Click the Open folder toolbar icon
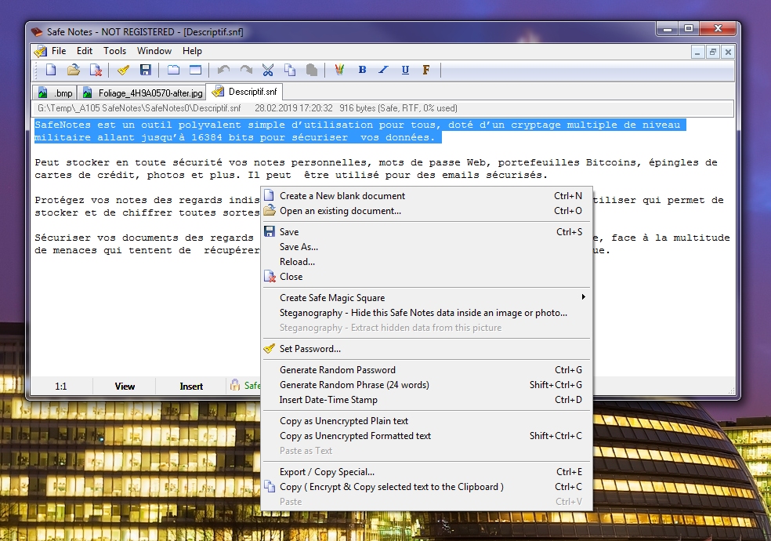This screenshot has width=771, height=541. tap(74, 70)
